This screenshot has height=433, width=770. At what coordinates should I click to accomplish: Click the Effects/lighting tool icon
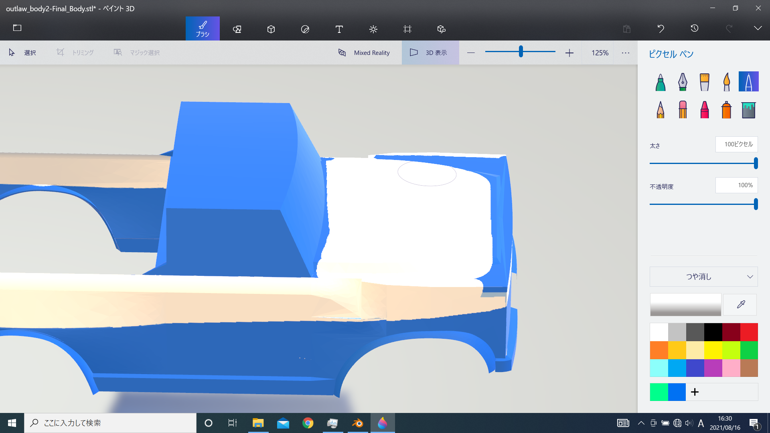click(x=373, y=29)
